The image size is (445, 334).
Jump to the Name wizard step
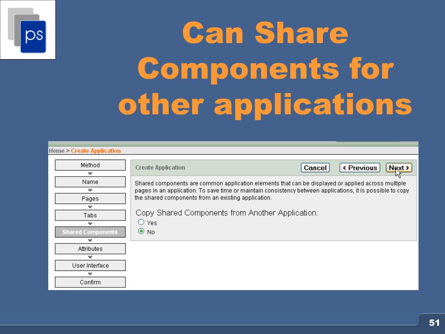[90, 182]
